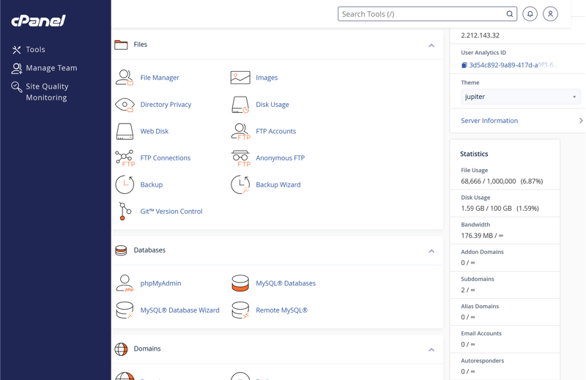Screen dimensions: 586x380
Task: Open Manage Team in the sidebar
Action: click(51, 68)
